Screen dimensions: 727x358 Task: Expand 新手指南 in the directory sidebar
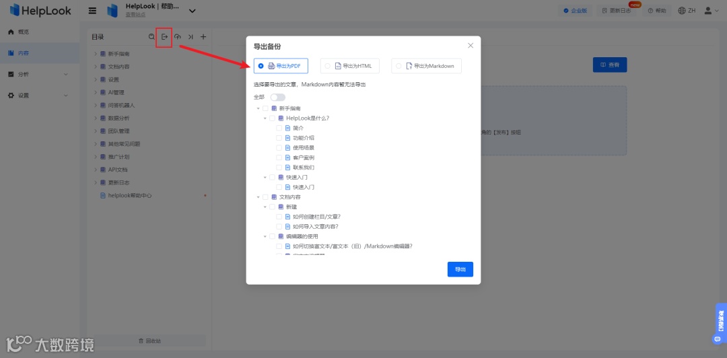96,54
